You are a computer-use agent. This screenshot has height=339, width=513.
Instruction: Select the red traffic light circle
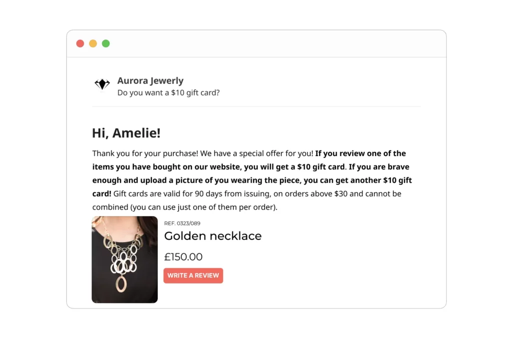point(80,43)
